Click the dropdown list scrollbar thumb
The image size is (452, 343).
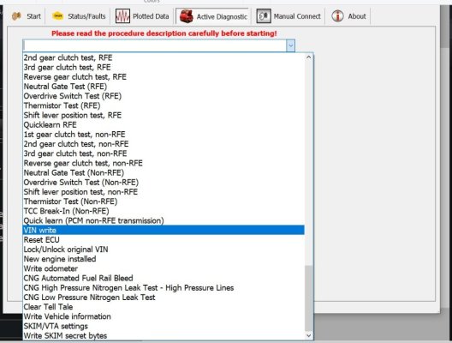309,298
